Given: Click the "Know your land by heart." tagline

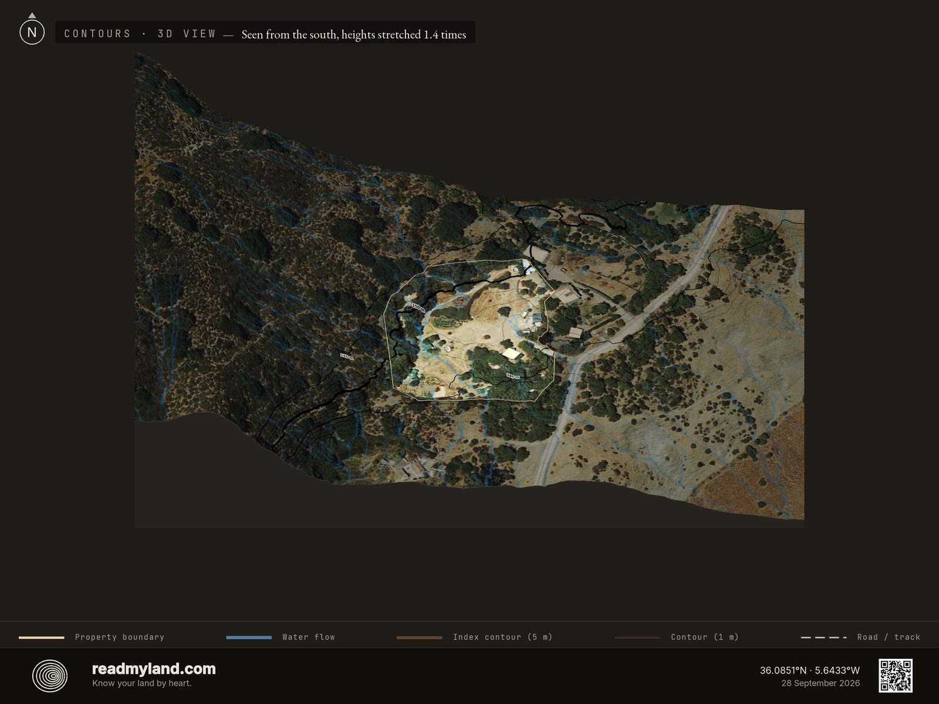Looking at the screenshot, I should (142, 683).
